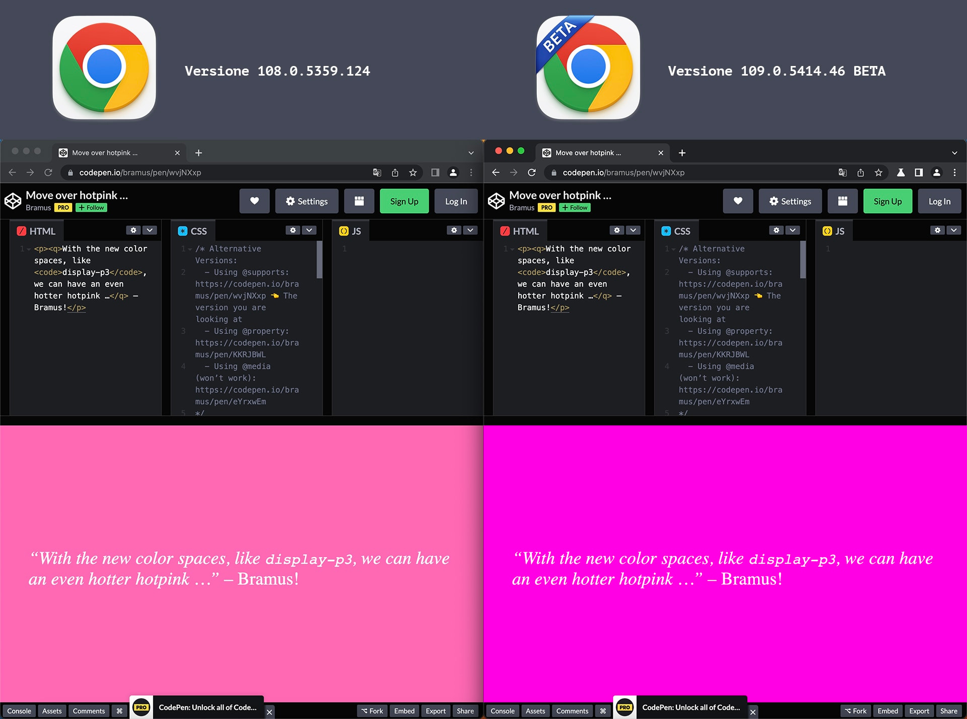Click CSS editor scrollbar in left window
Viewport: 967px width, 719px height.
point(319,260)
